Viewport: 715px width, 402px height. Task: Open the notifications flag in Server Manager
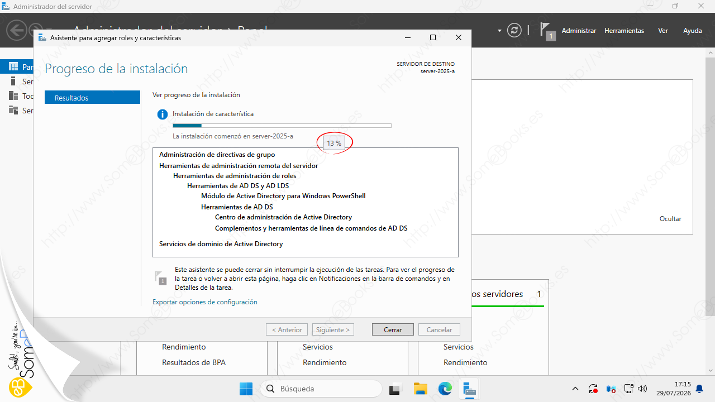(547, 31)
